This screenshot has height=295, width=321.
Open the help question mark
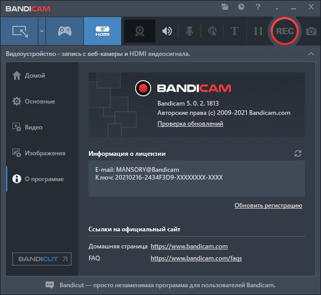click(x=258, y=7)
